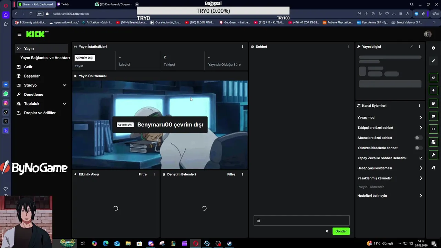Screen dimensions: 441x248
Task: Open Steam from the taskbar
Action: point(229,244)
